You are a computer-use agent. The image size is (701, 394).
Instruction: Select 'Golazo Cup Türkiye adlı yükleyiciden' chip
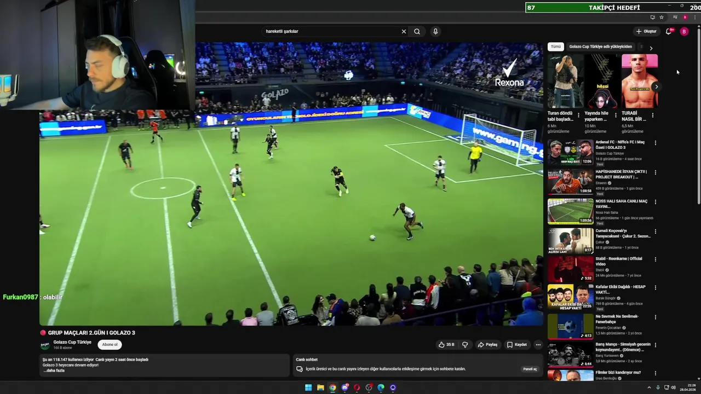pos(600,47)
